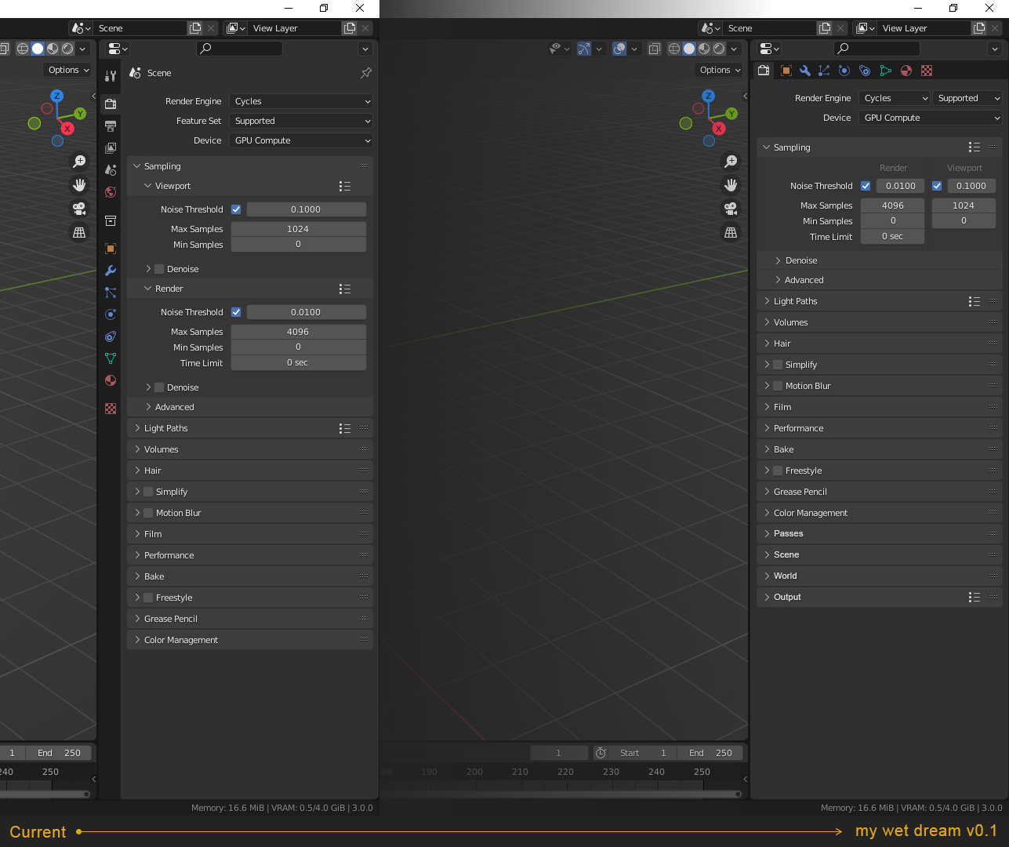Image resolution: width=1009 pixels, height=847 pixels.
Task: Toggle Viewport Noise Threshold checkbox in right panel
Action: click(x=937, y=186)
